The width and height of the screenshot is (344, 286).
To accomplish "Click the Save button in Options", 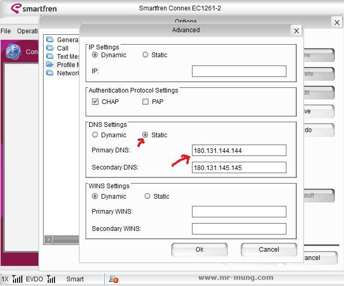I will 319,111.
